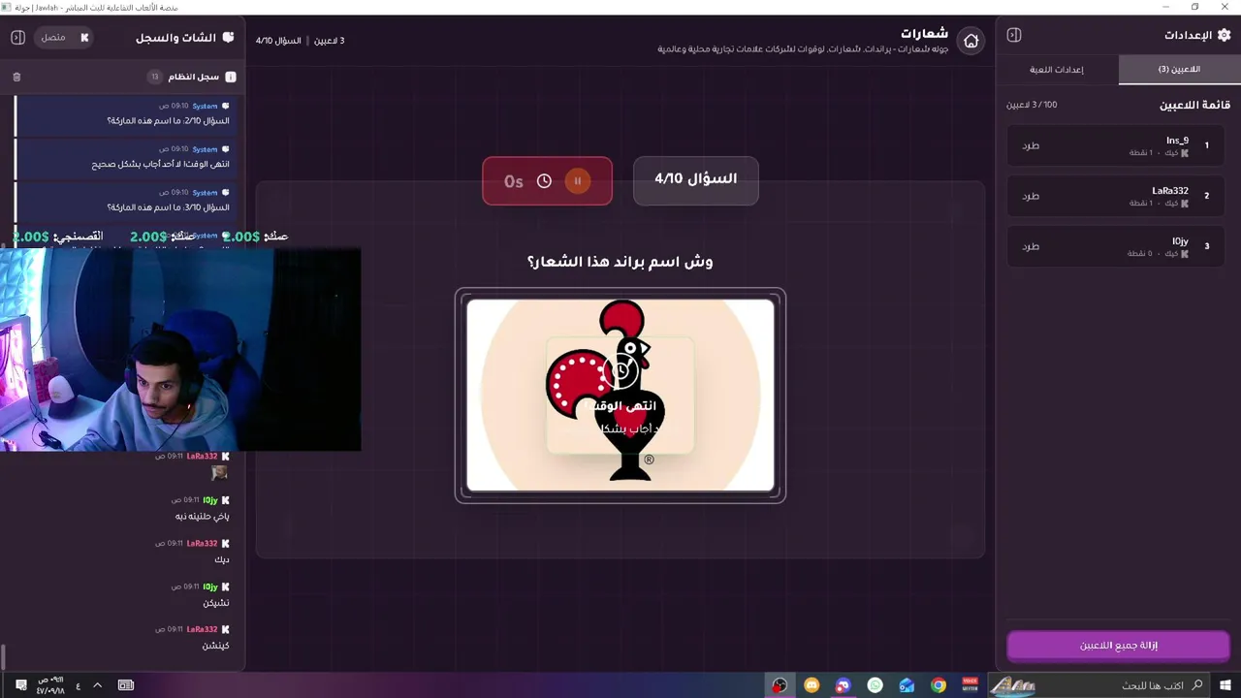Viewport: 1241px width, 698px height.
Task: Click the question text وش اسم براند هذا الشعار؟
Action: coord(620,262)
